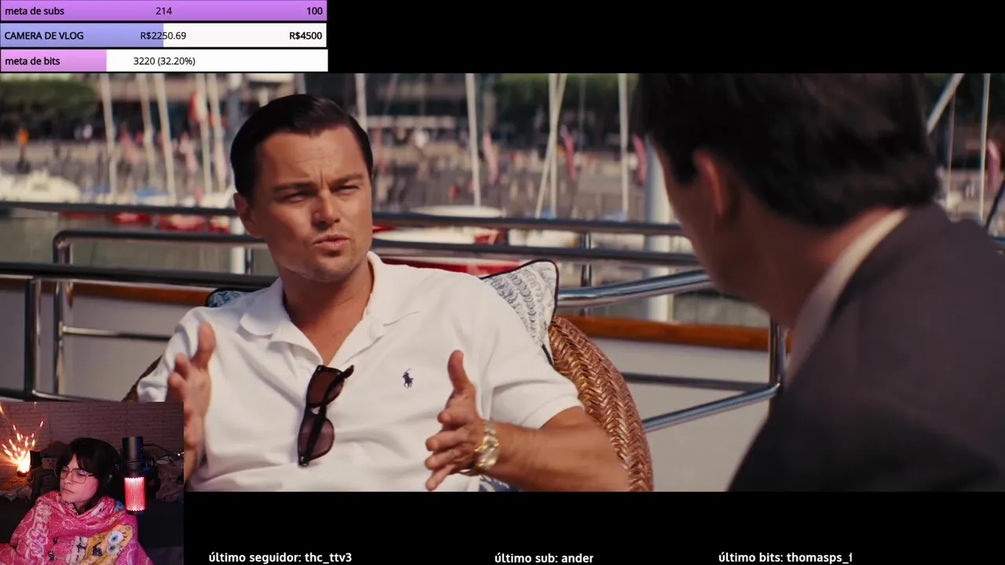This screenshot has height=565, width=1005.
Task: Click the R$4500 goal amount
Action: click(x=305, y=35)
